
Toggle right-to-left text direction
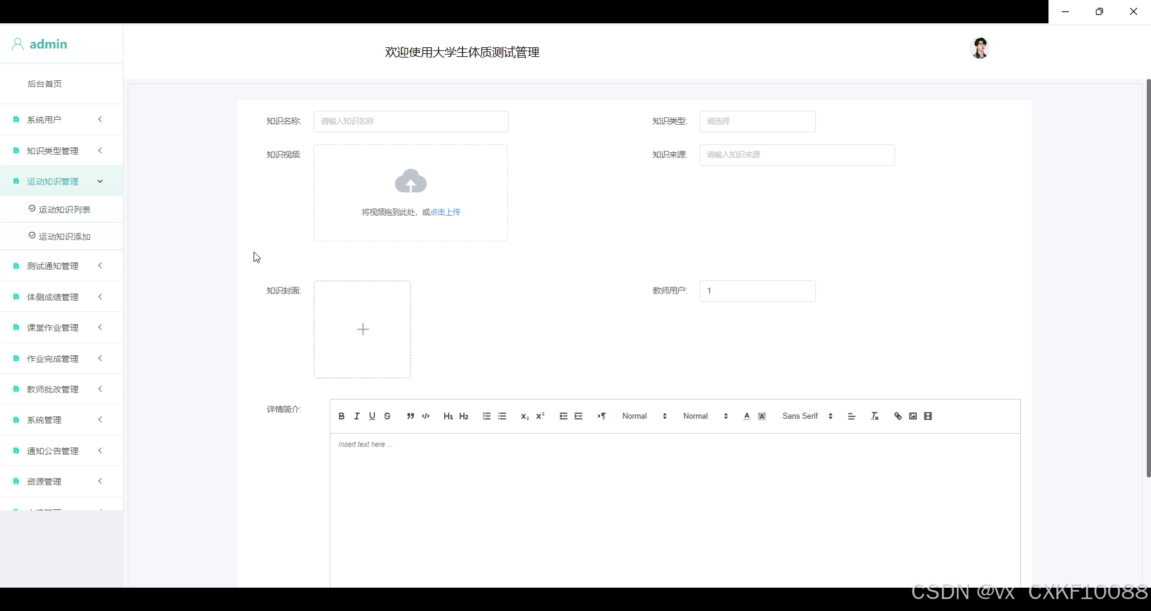click(601, 416)
